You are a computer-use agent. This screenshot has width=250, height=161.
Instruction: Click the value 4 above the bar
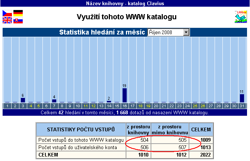click(x=54, y=97)
